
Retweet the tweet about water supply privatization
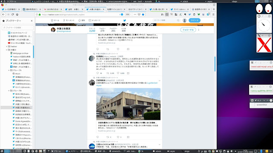[x=108, y=73]
